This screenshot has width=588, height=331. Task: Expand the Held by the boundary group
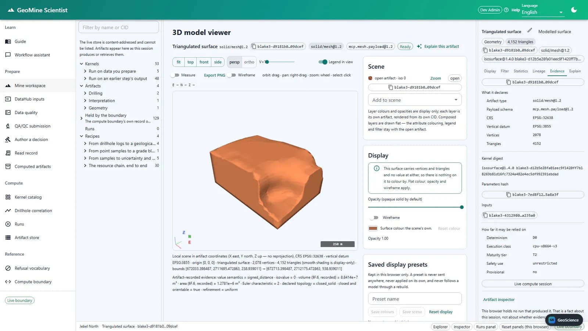[x=82, y=118]
